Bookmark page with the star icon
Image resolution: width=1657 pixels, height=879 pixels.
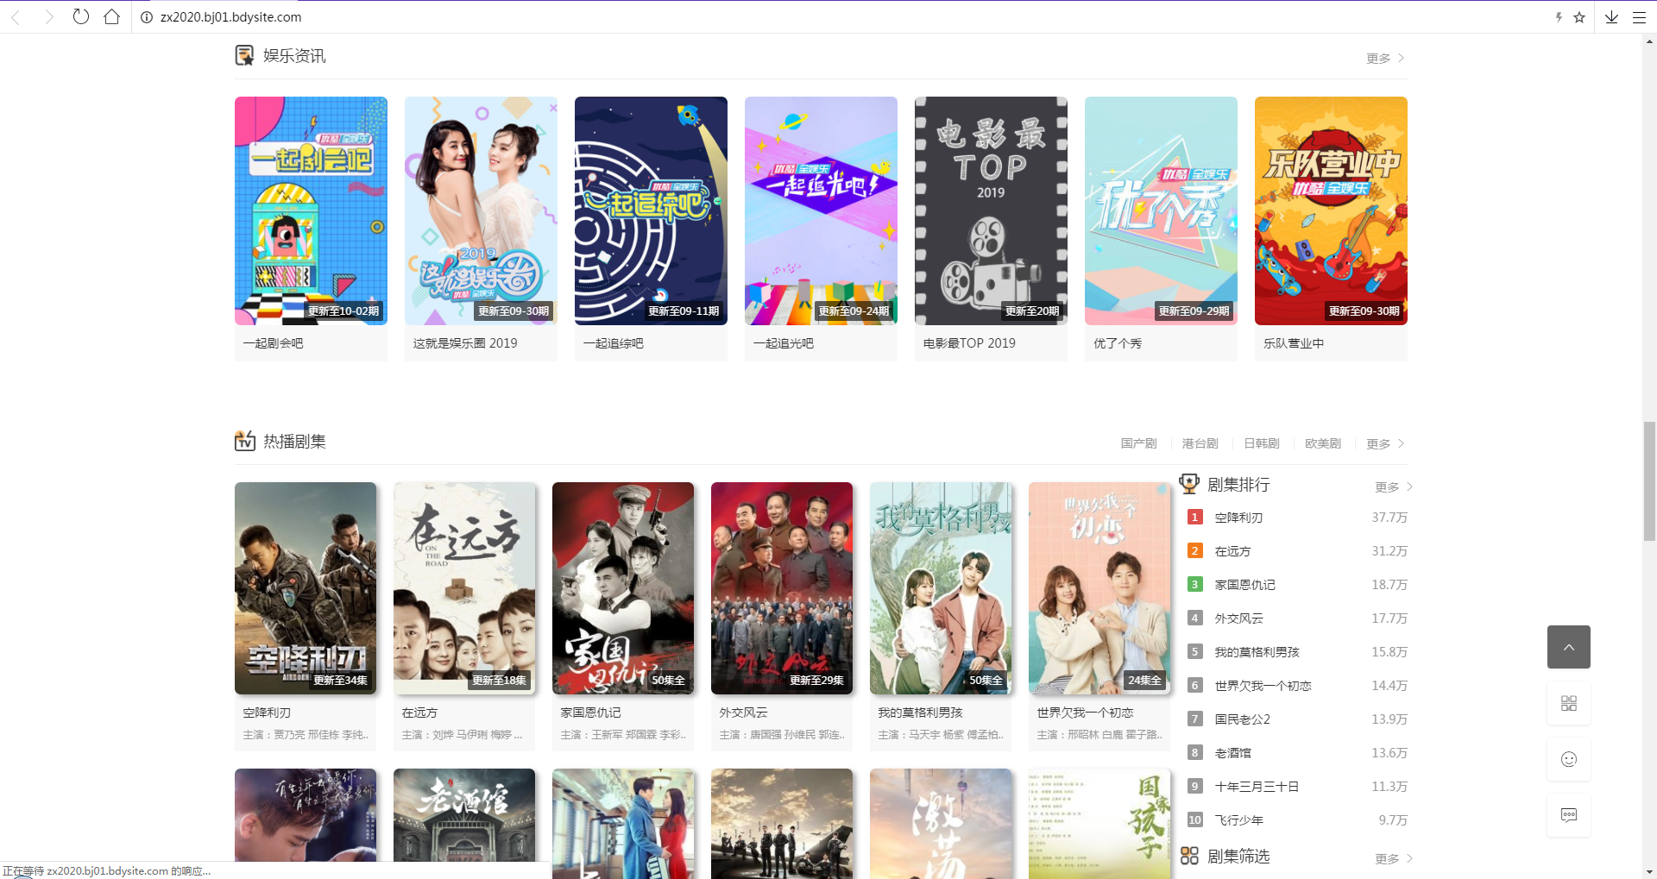(x=1579, y=17)
